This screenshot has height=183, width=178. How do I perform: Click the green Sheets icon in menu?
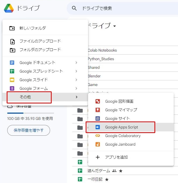click(12, 71)
